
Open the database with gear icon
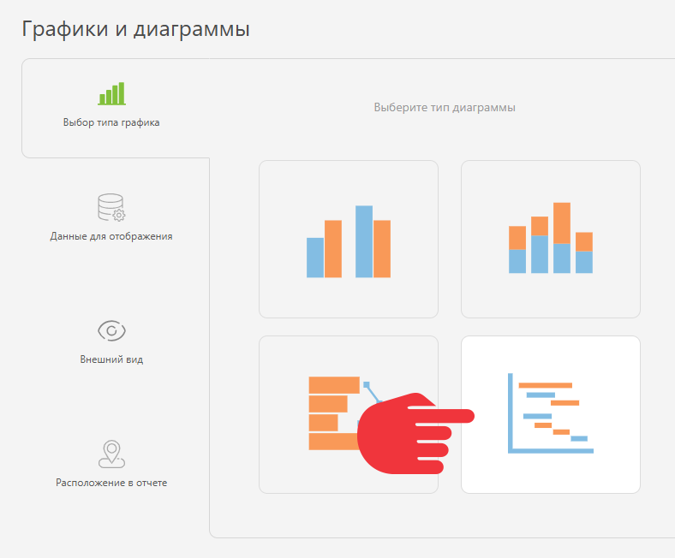click(111, 207)
